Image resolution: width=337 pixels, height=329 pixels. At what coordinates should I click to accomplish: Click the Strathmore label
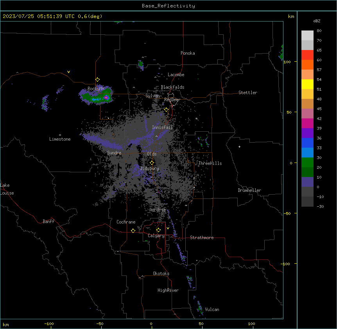point(202,238)
